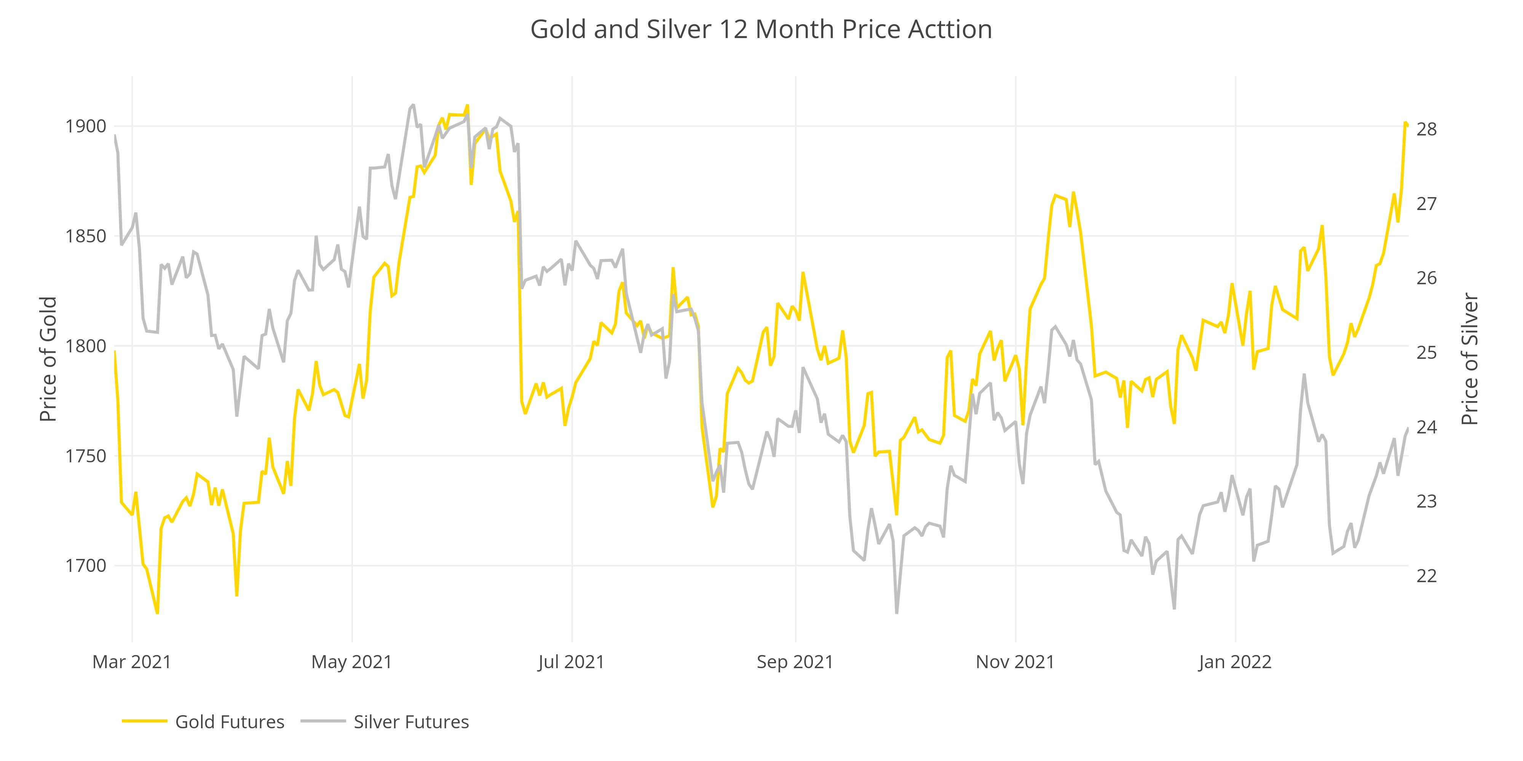Screen dimensions: 1523x761
Task: Click the Mar 2021 x-axis label
Action: 132,662
